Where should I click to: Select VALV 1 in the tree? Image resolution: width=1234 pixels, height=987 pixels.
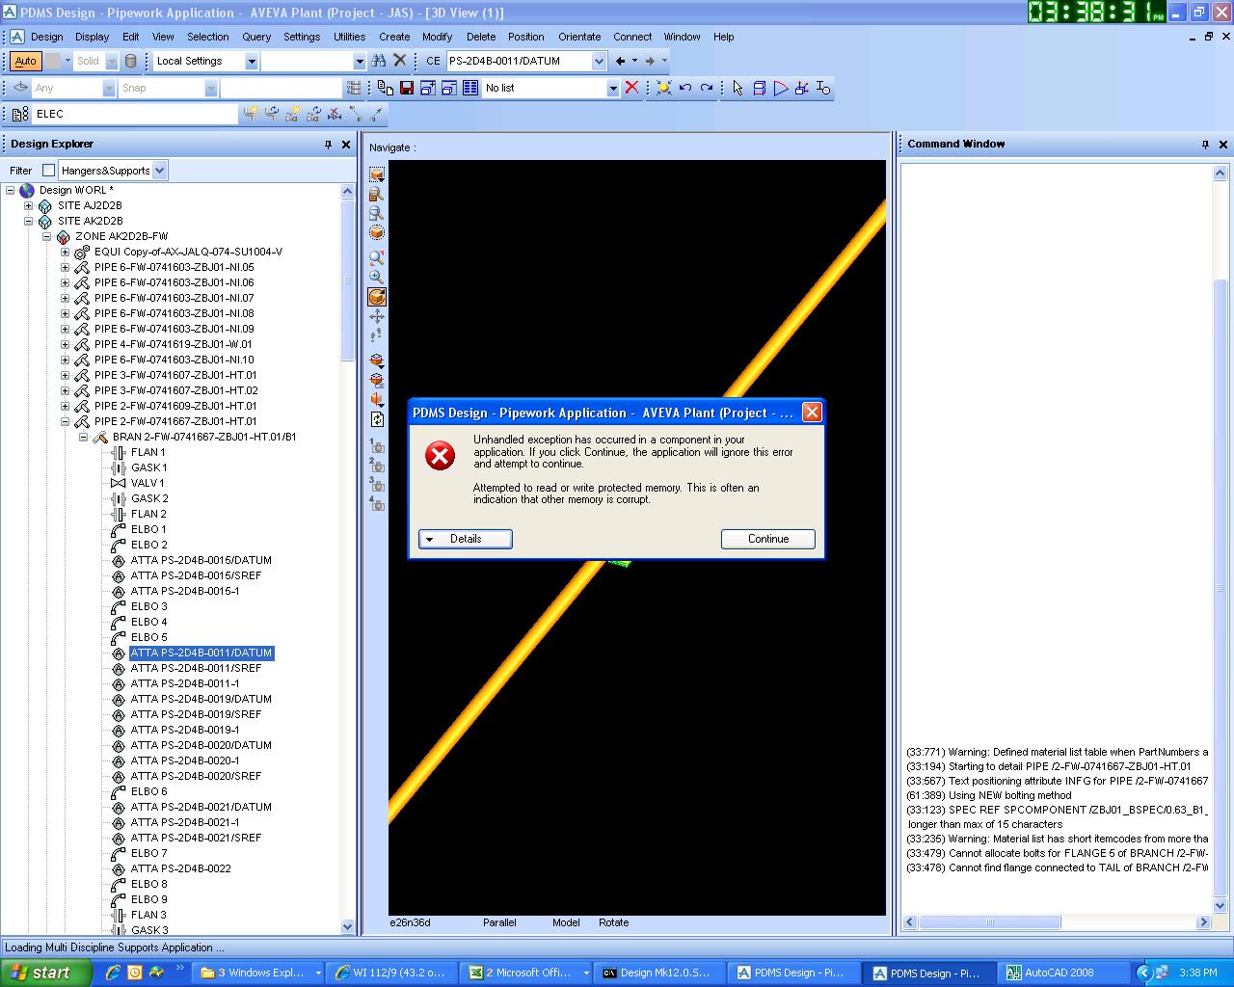148,483
